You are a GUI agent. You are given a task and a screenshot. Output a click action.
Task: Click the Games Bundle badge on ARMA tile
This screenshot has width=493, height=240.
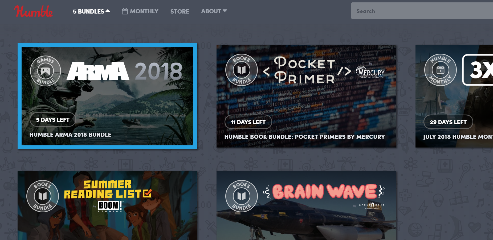click(46, 71)
